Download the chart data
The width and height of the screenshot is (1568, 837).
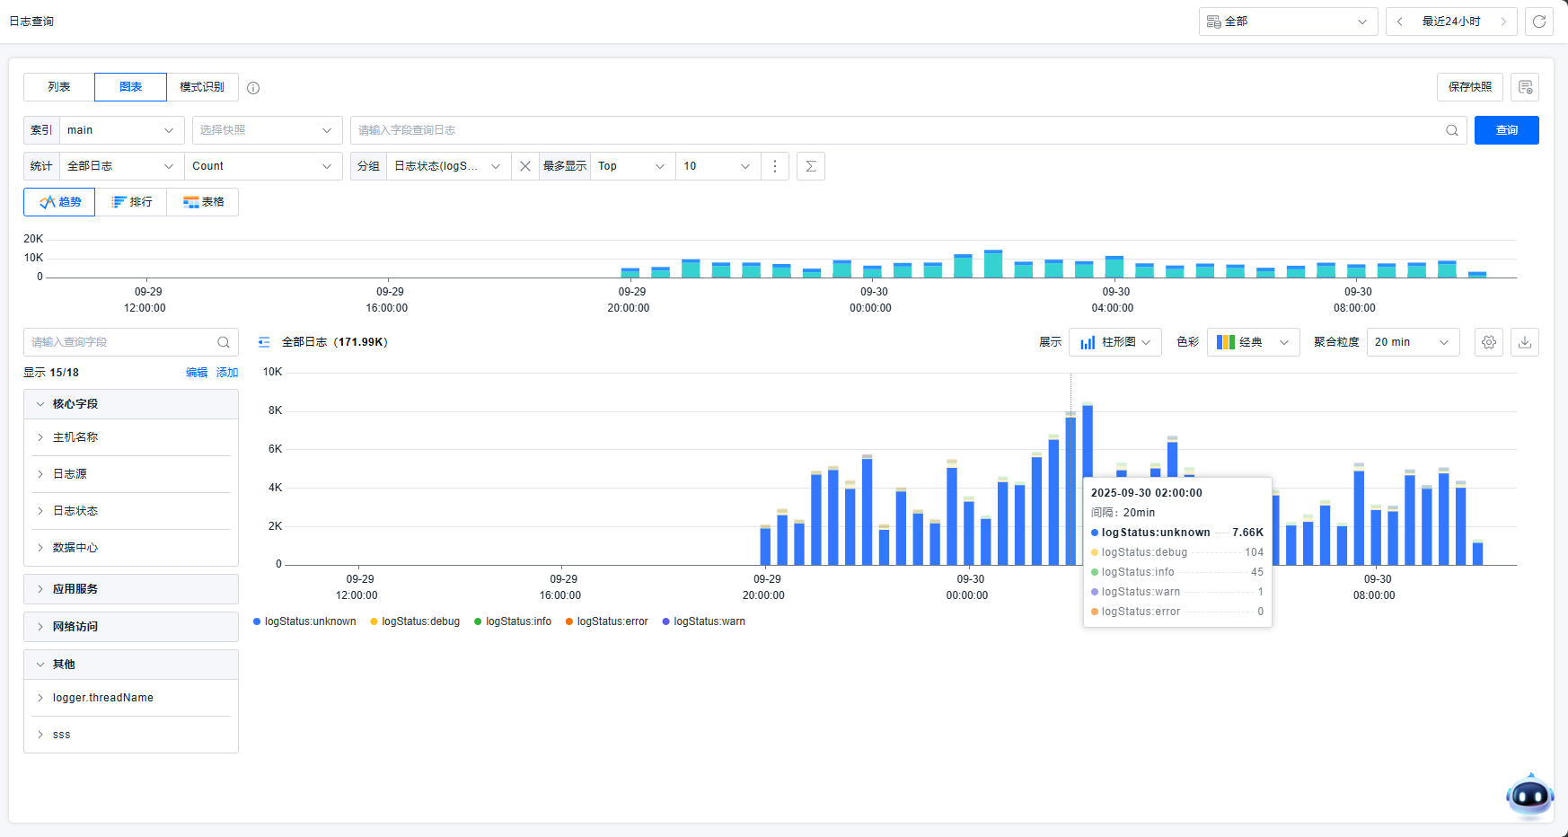pyautogui.click(x=1524, y=342)
